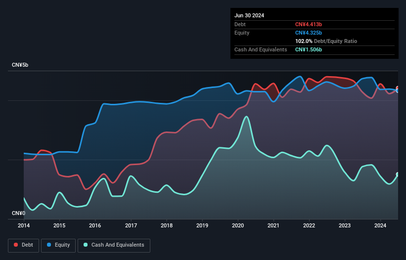Click the Equity value CN¥4.325b
The width and height of the screenshot is (406, 260).
pos(309,33)
